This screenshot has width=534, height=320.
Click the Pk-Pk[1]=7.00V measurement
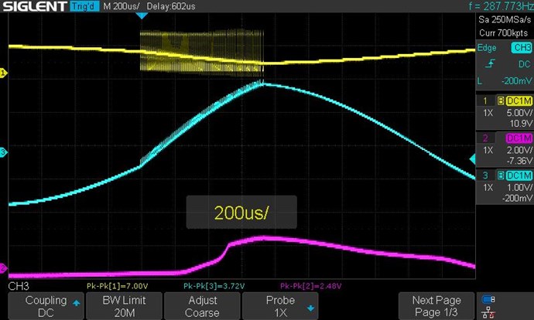coord(117,286)
